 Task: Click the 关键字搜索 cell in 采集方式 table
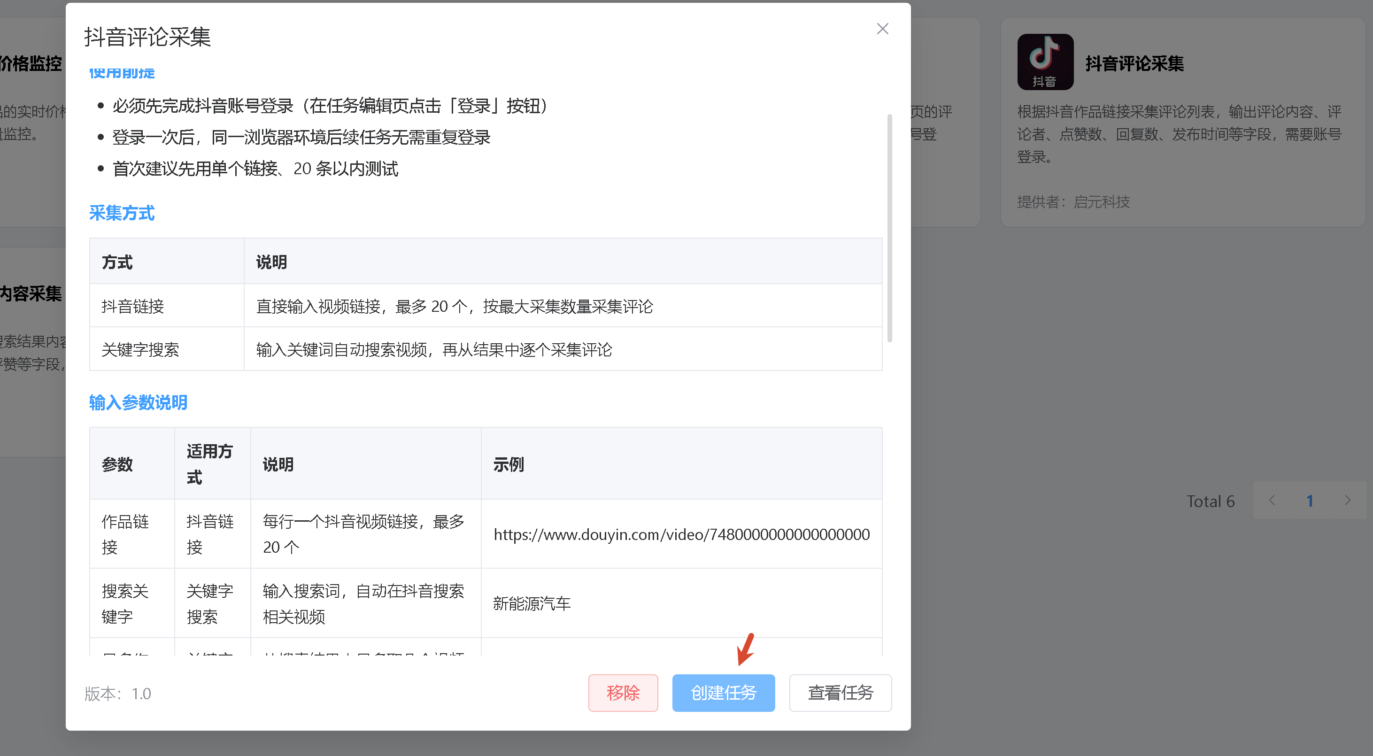(x=167, y=349)
